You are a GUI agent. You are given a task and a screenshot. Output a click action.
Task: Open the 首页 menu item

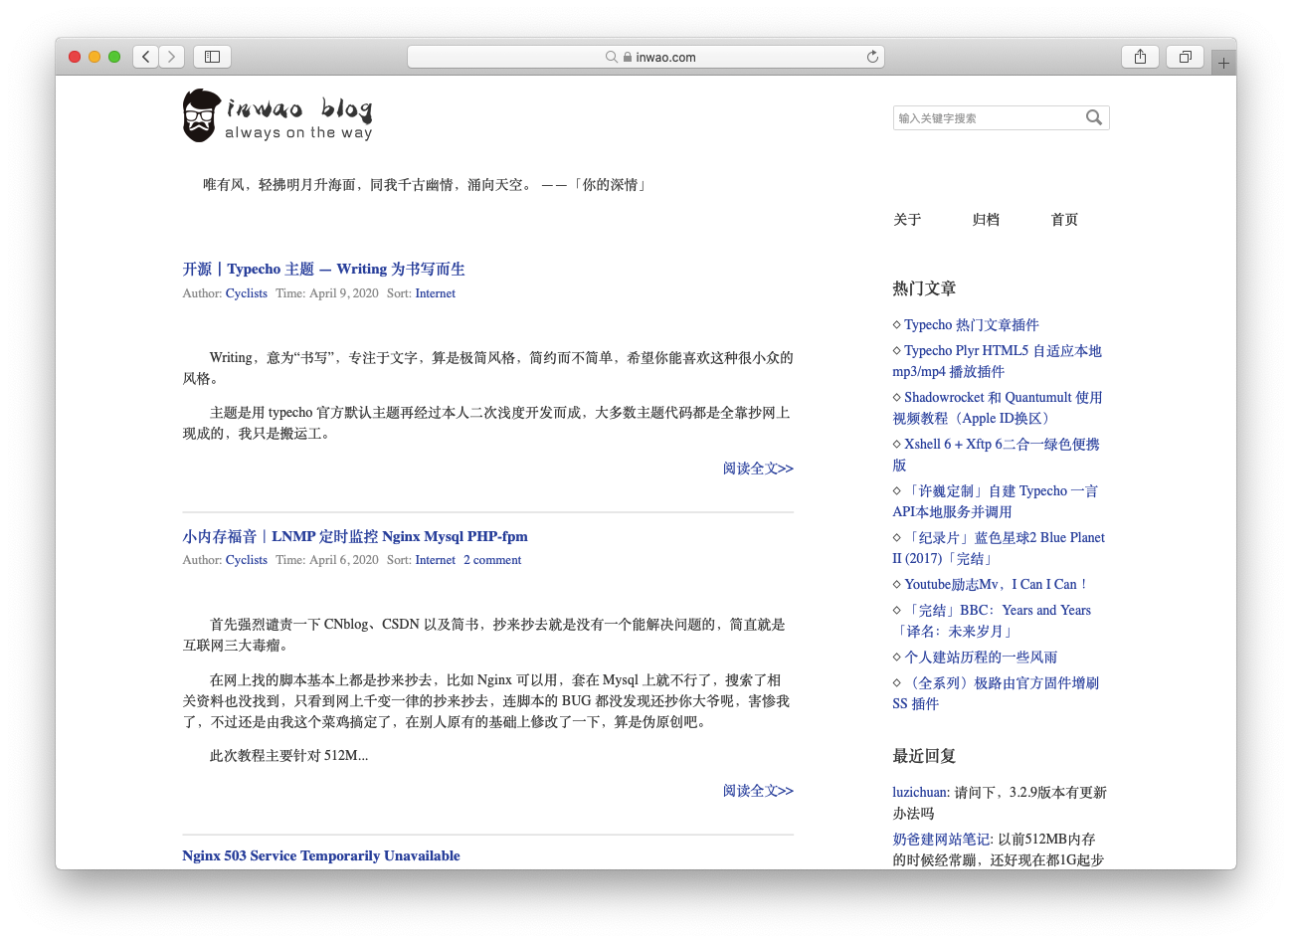(x=1063, y=220)
